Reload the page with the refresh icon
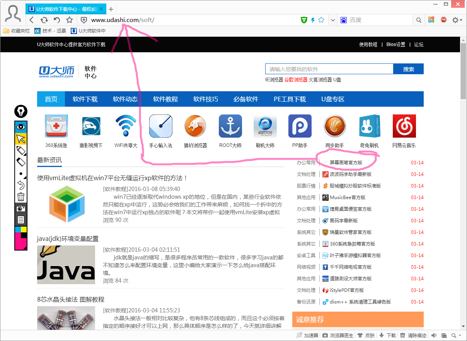This screenshot has height=341, width=467. (x=44, y=20)
